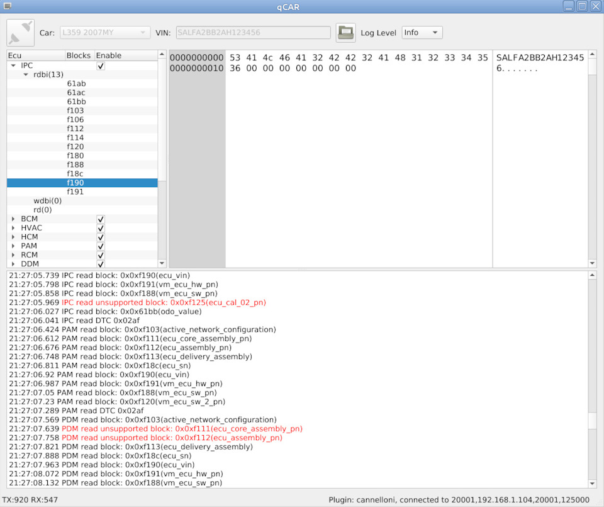The image size is (604, 507).
Task: Toggle the BCM enable checkbox
Action: coord(101,219)
